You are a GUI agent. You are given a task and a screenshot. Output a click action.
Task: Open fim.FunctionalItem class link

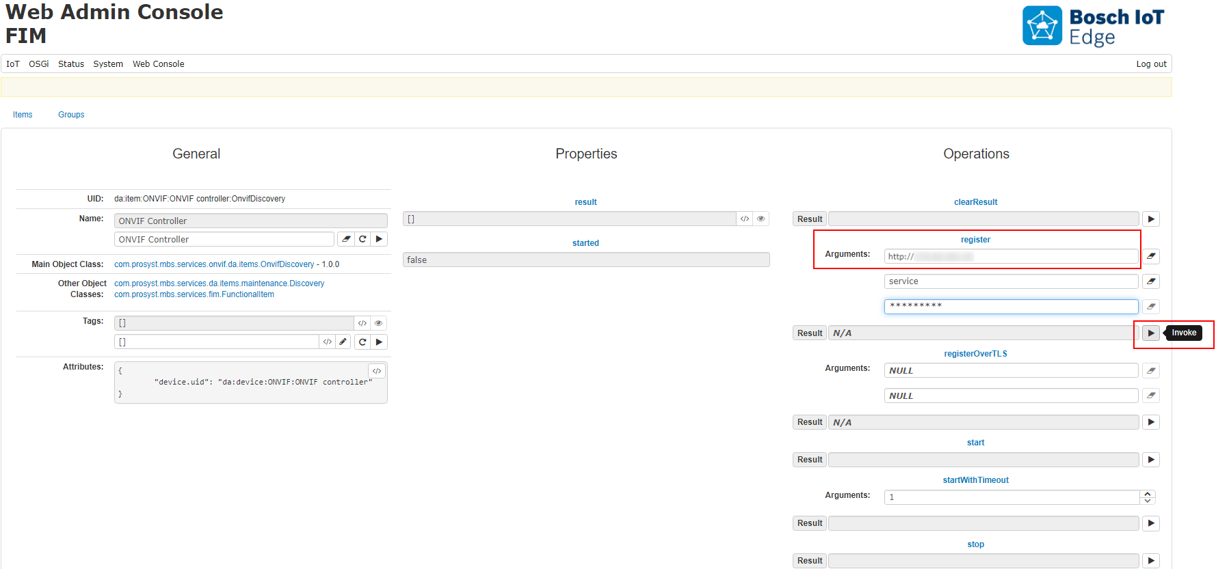click(x=194, y=294)
